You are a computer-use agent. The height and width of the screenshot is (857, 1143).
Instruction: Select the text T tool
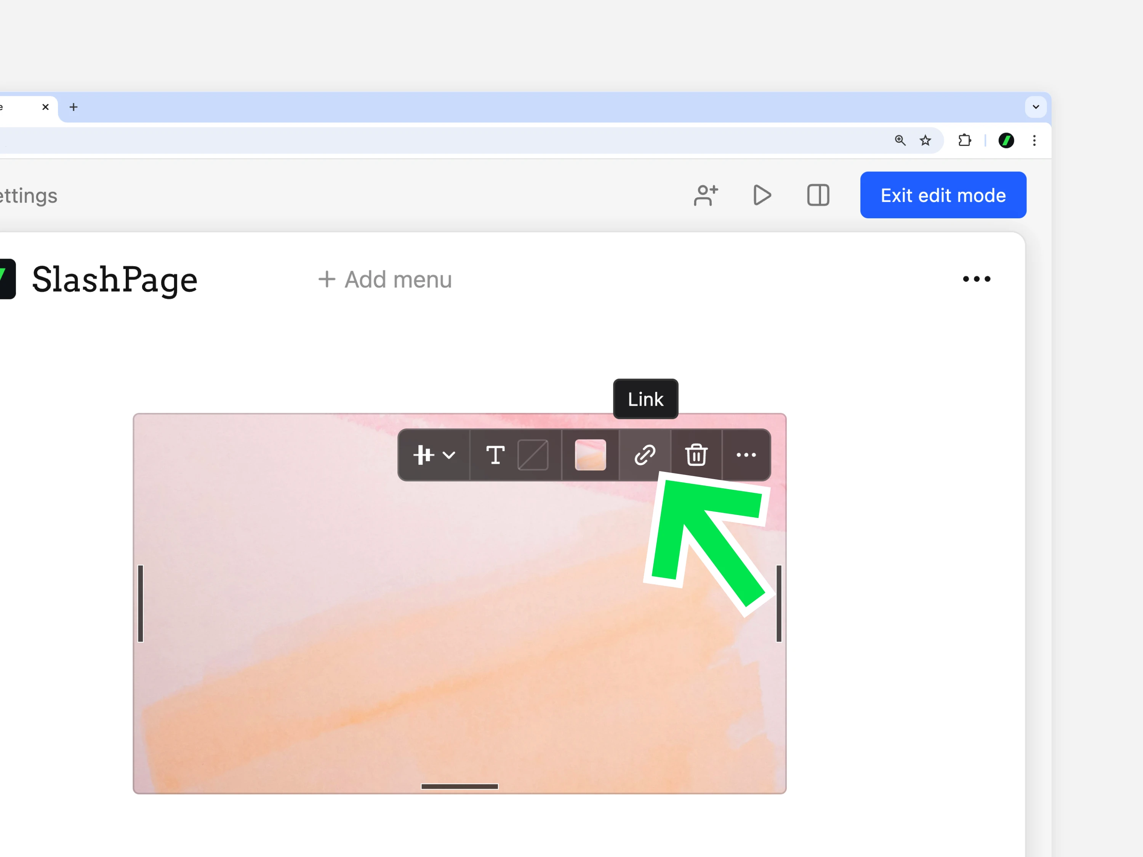[495, 455]
